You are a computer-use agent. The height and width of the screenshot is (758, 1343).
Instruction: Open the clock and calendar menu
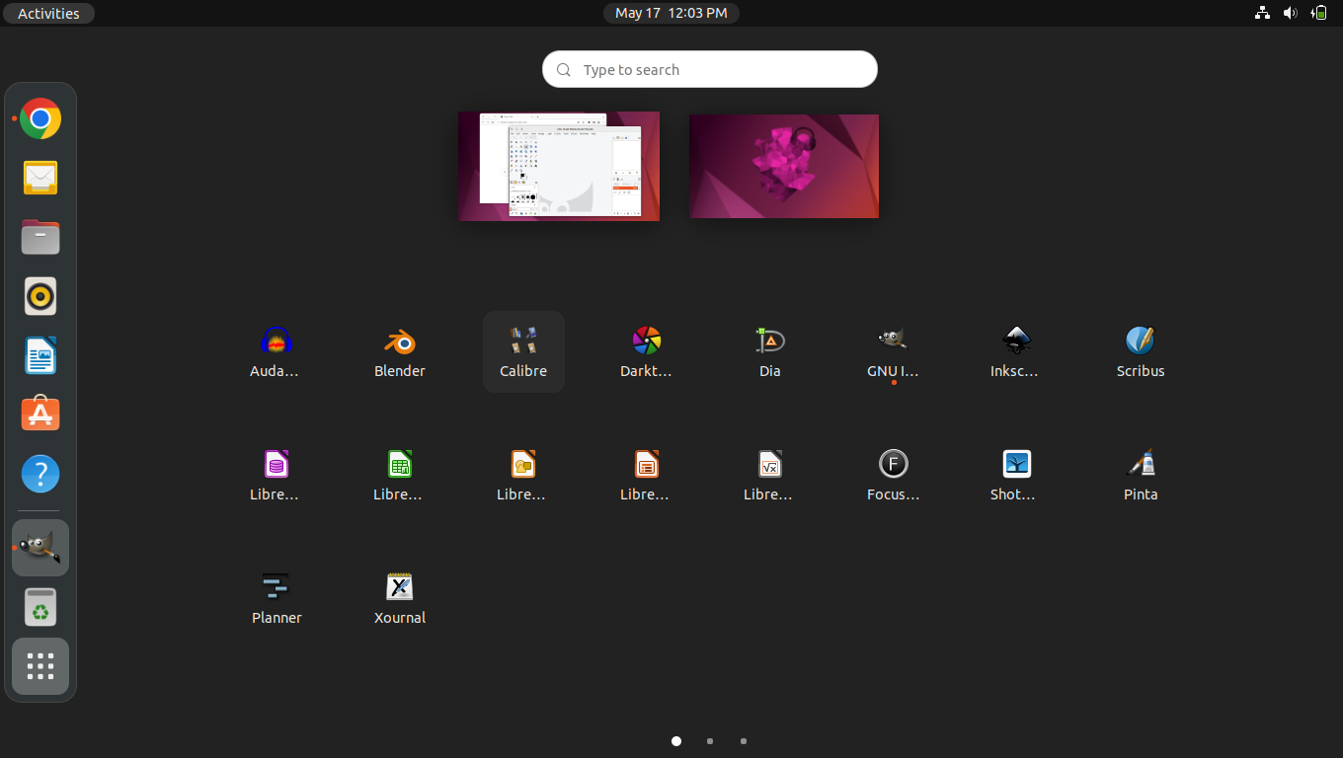tap(671, 13)
